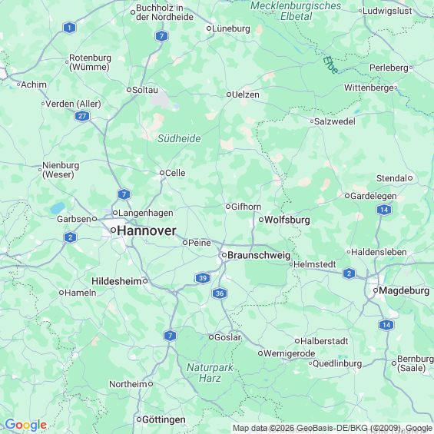Open the Google logo link
Viewport: 434px width, 434px height.
(26, 425)
